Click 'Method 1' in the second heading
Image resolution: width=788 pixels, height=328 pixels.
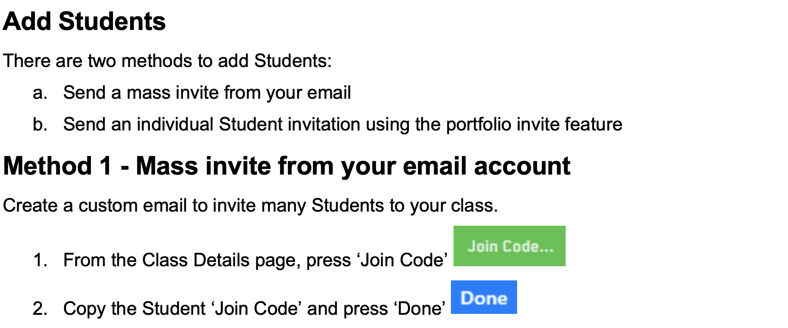tap(57, 166)
